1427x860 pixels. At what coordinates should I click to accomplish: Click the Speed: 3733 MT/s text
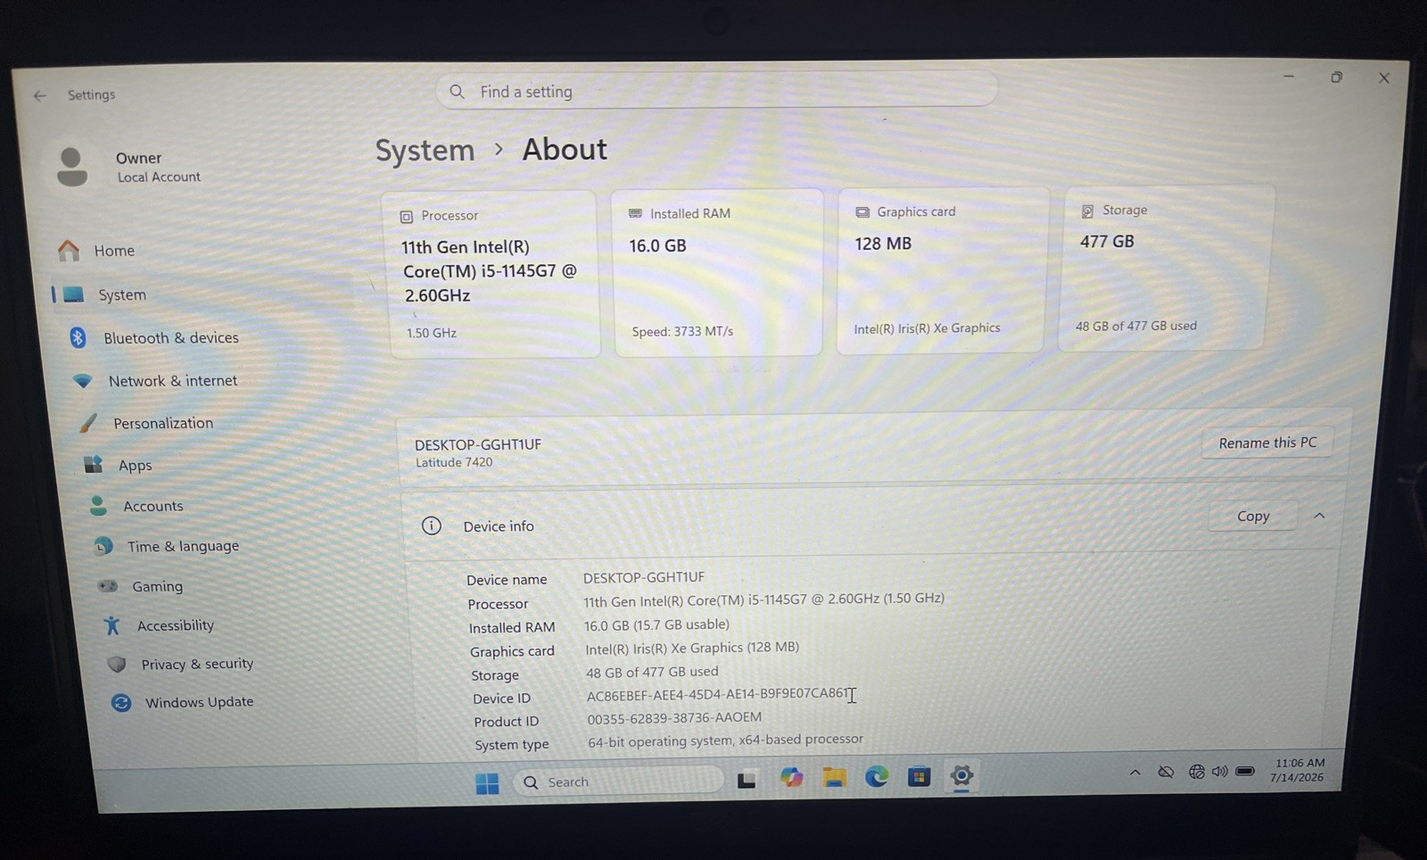pos(682,331)
